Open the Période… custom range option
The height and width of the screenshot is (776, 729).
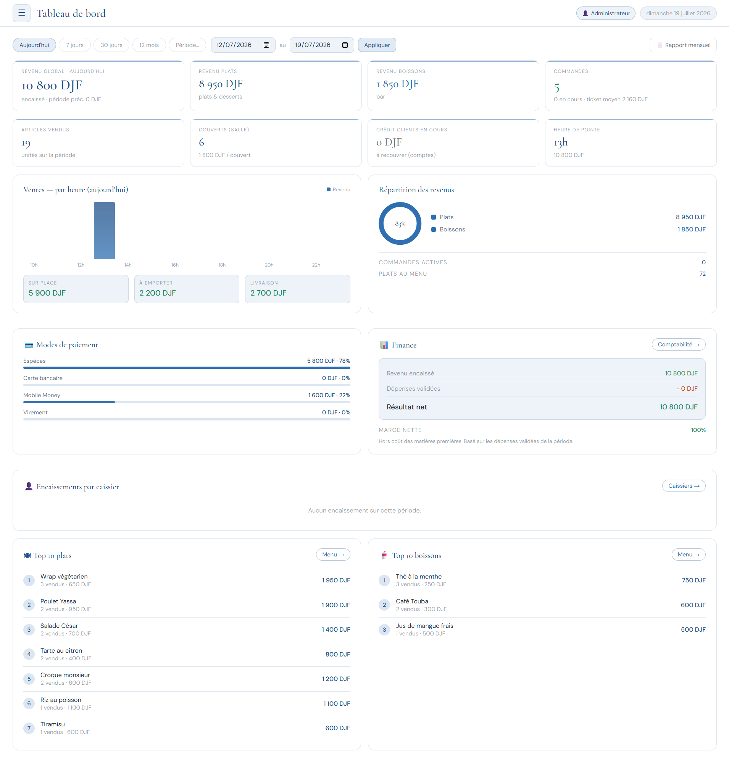[188, 45]
